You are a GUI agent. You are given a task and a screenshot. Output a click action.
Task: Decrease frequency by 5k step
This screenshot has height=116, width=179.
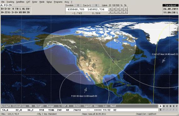[x=126, y=12]
